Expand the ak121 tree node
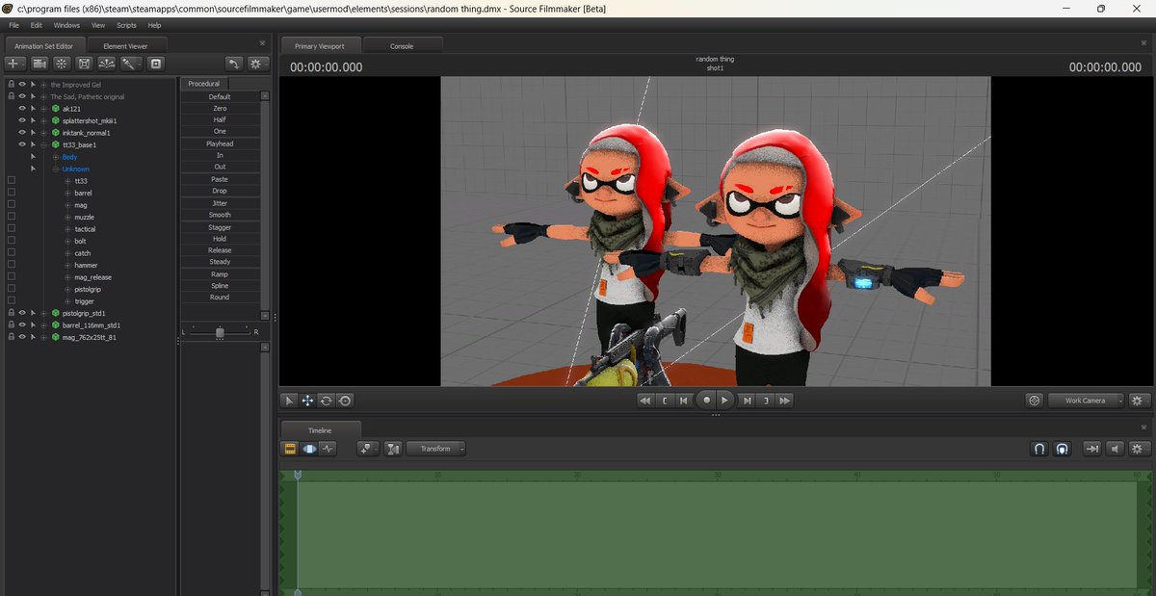1156x596 pixels. [43, 109]
